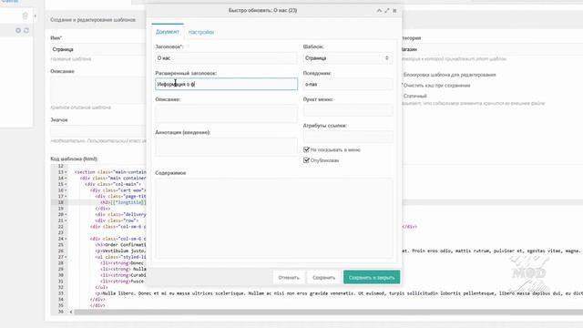Screen dimensions: 583x328
Task: Click inside the Содержимое content area
Action: click(x=274, y=219)
